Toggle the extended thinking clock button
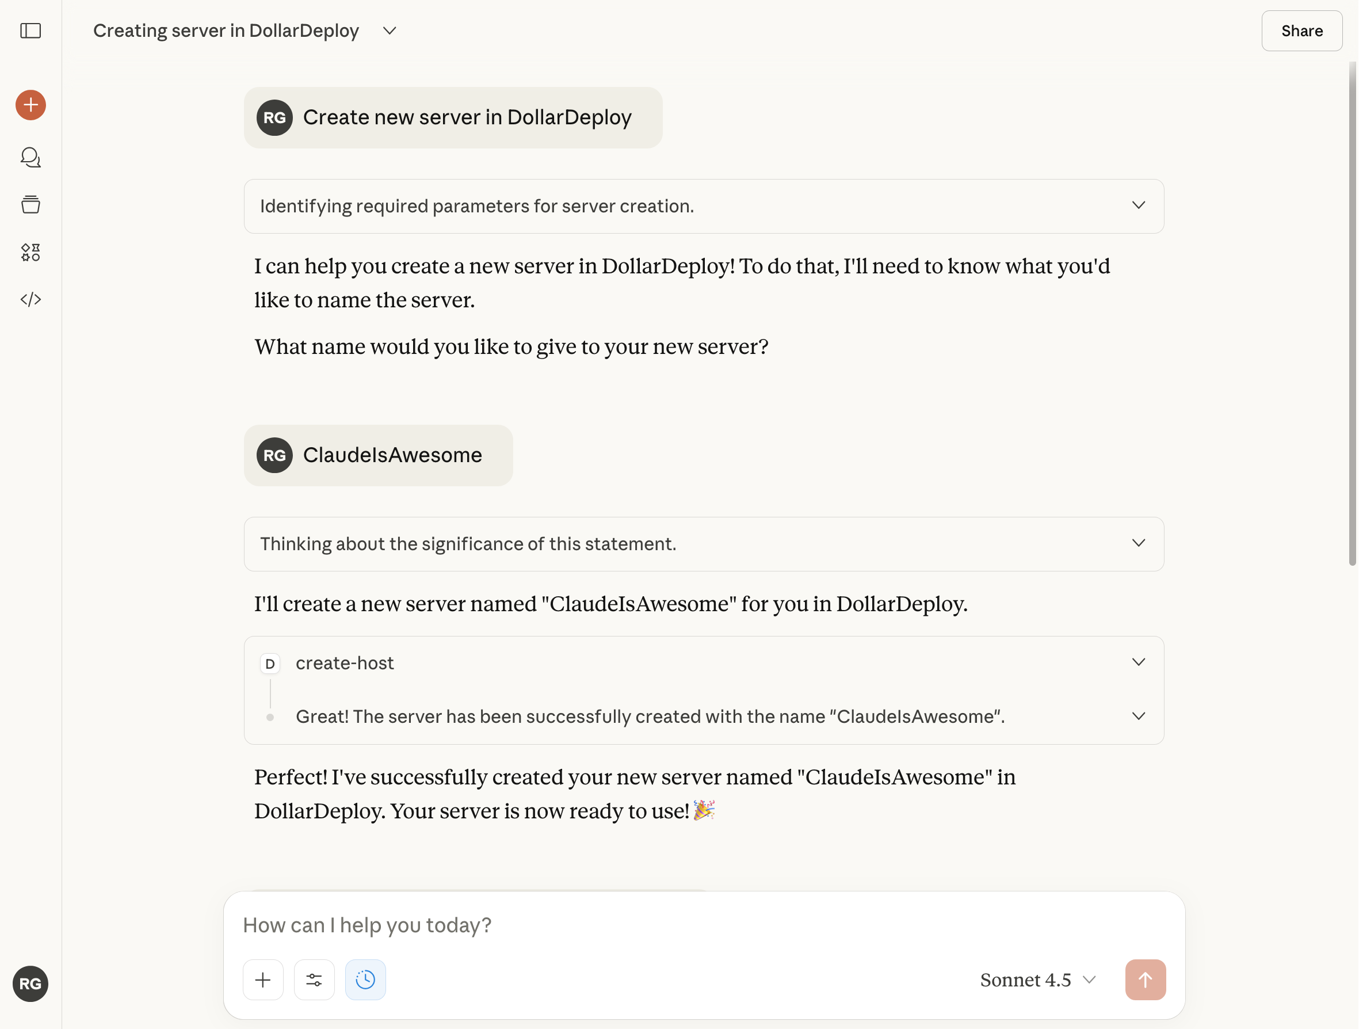The height and width of the screenshot is (1029, 1359). coord(365,980)
